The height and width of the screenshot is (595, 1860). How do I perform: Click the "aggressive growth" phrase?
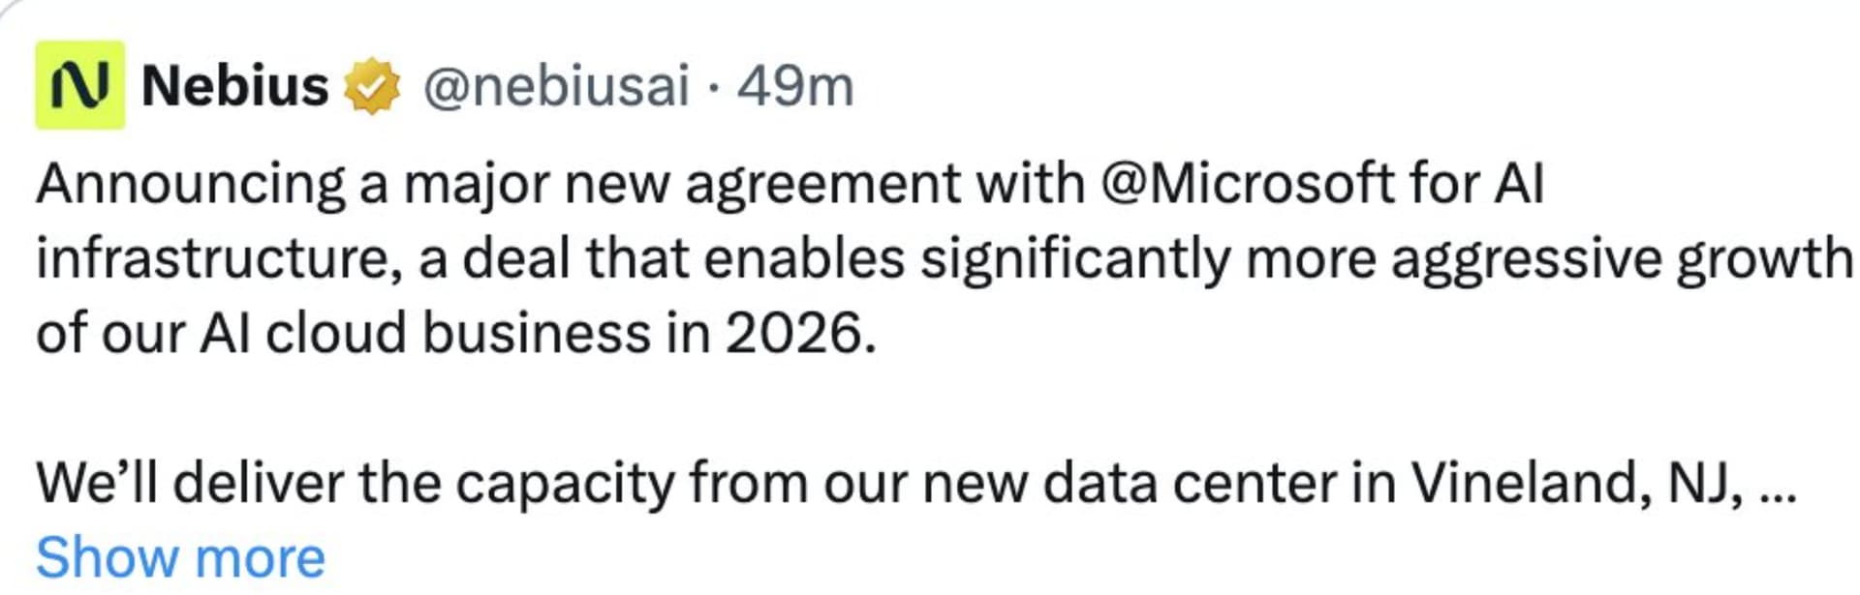(1622, 258)
